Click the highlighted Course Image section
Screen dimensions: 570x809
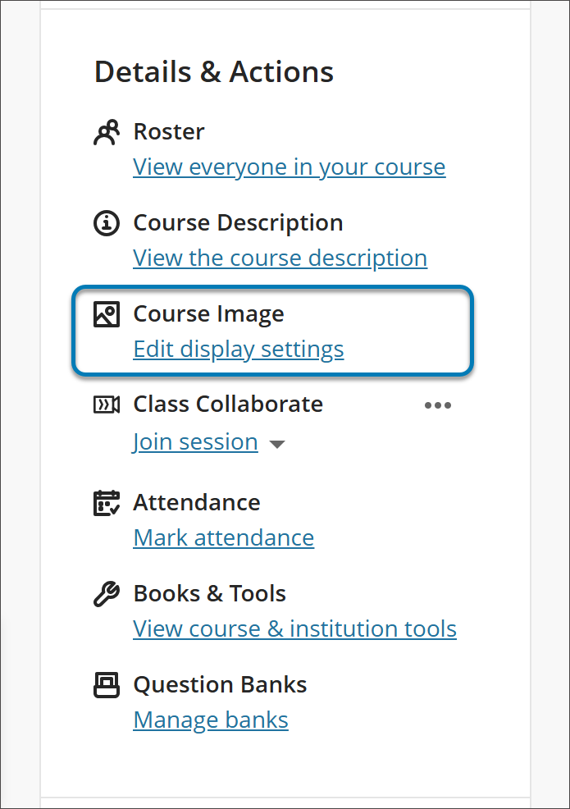(272, 331)
